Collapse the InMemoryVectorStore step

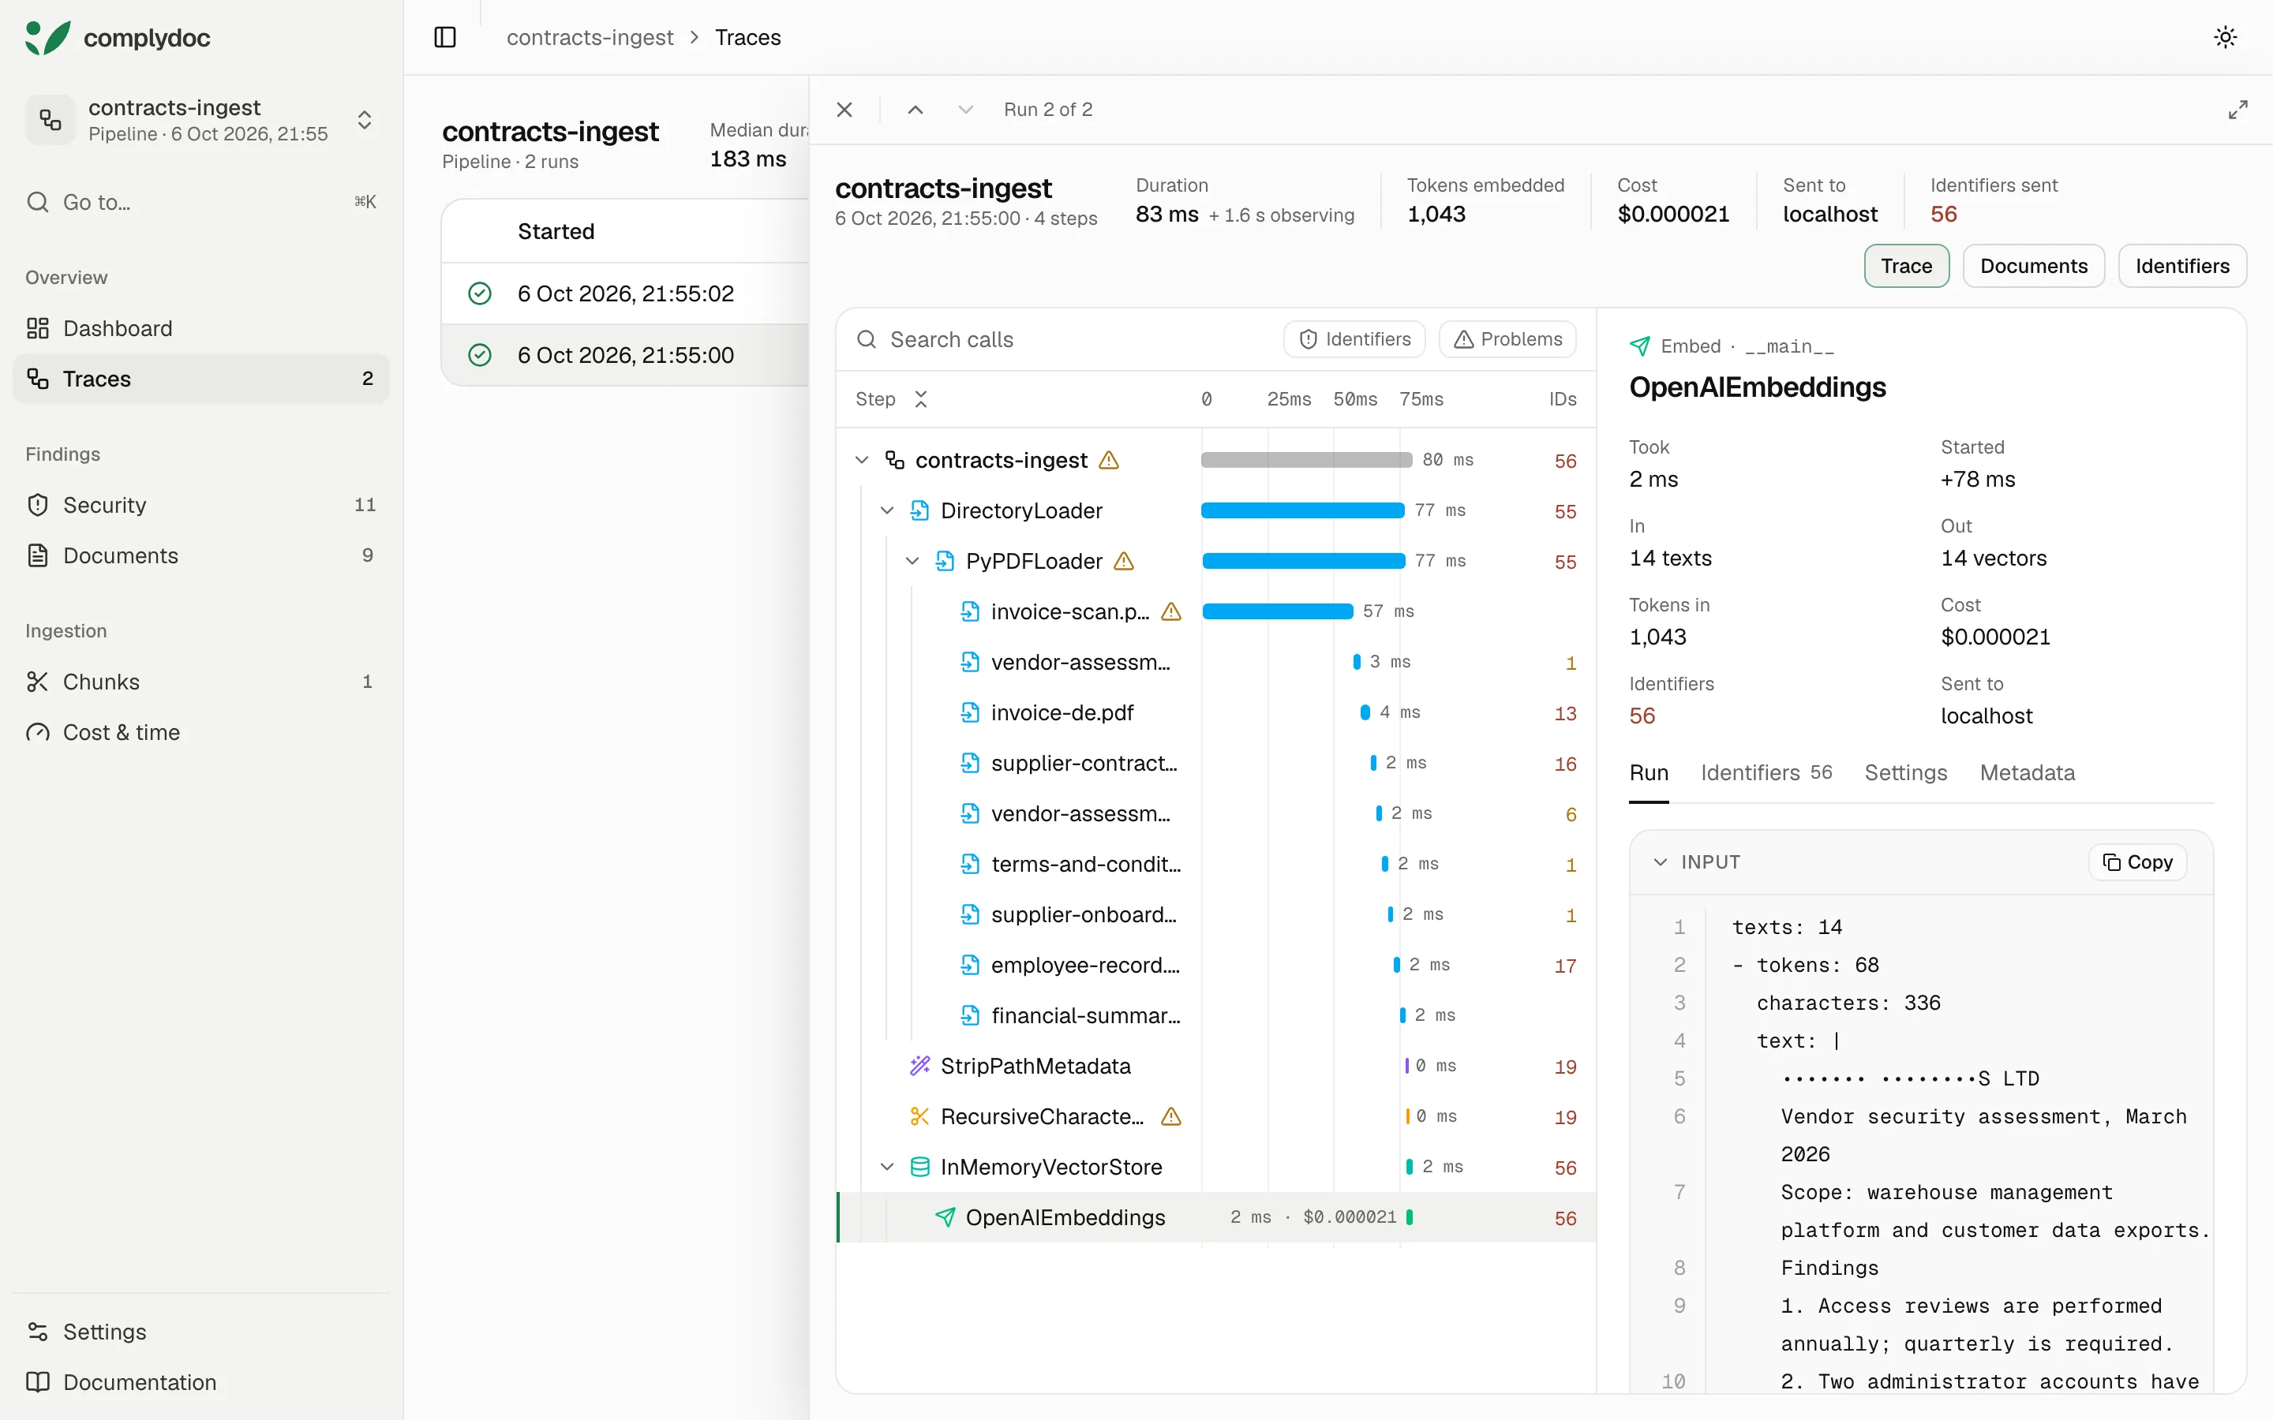[x=886, y=1168]
